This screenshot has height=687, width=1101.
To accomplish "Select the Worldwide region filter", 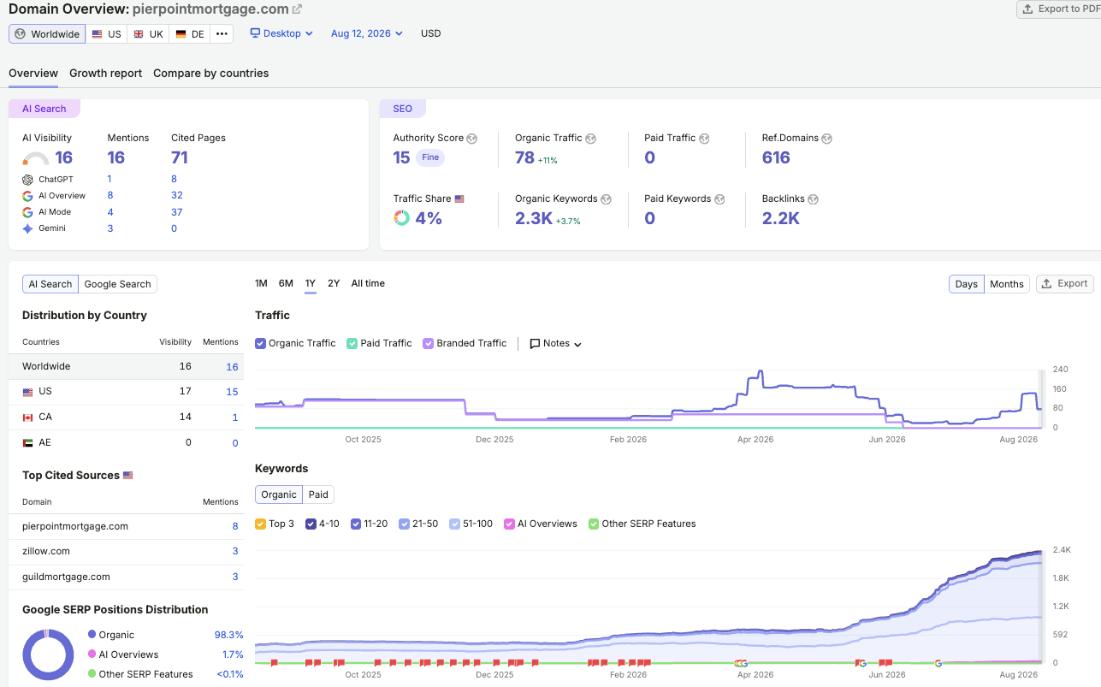I will (47, 34).
